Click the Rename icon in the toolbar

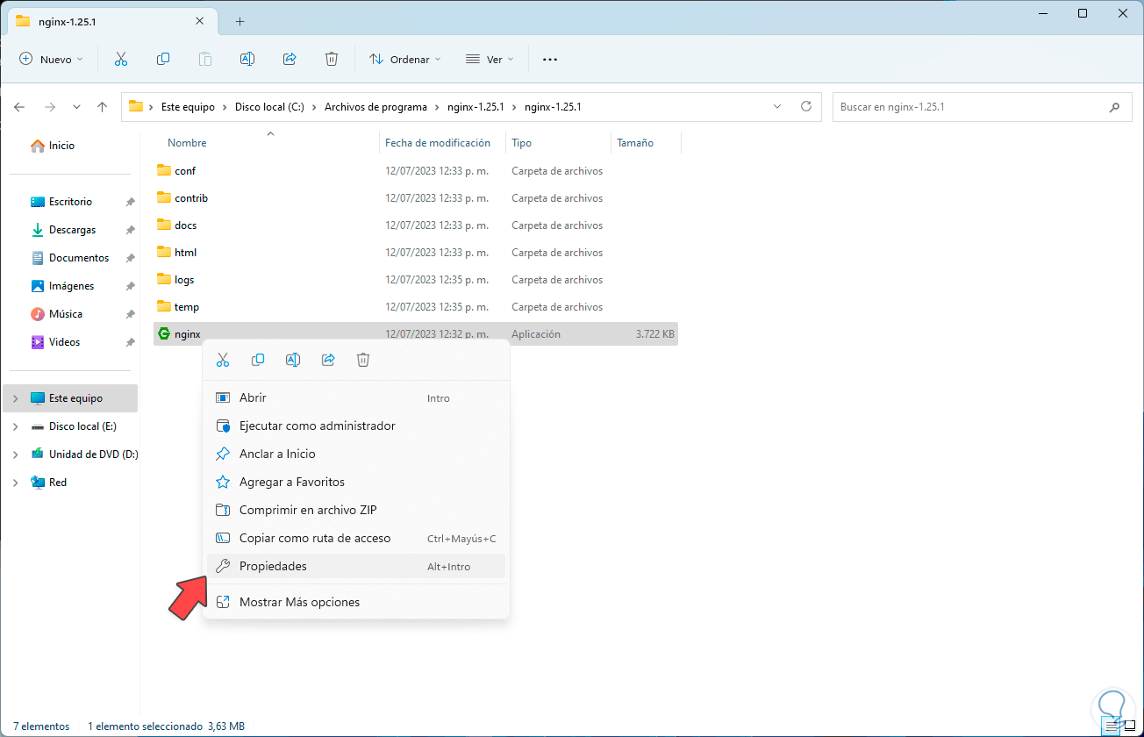pos(247,59)
